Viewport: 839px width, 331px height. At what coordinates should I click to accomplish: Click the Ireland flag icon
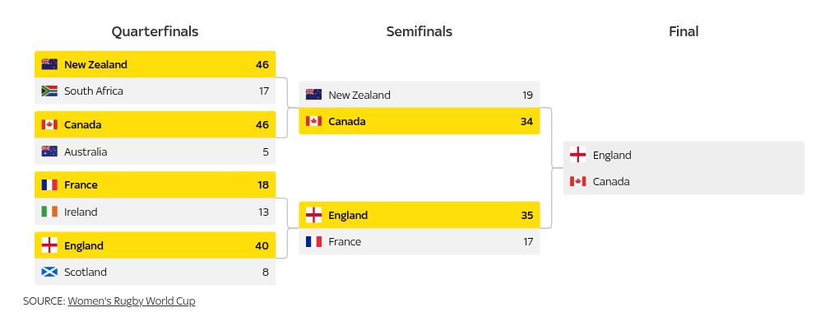[x=49, y=212]
